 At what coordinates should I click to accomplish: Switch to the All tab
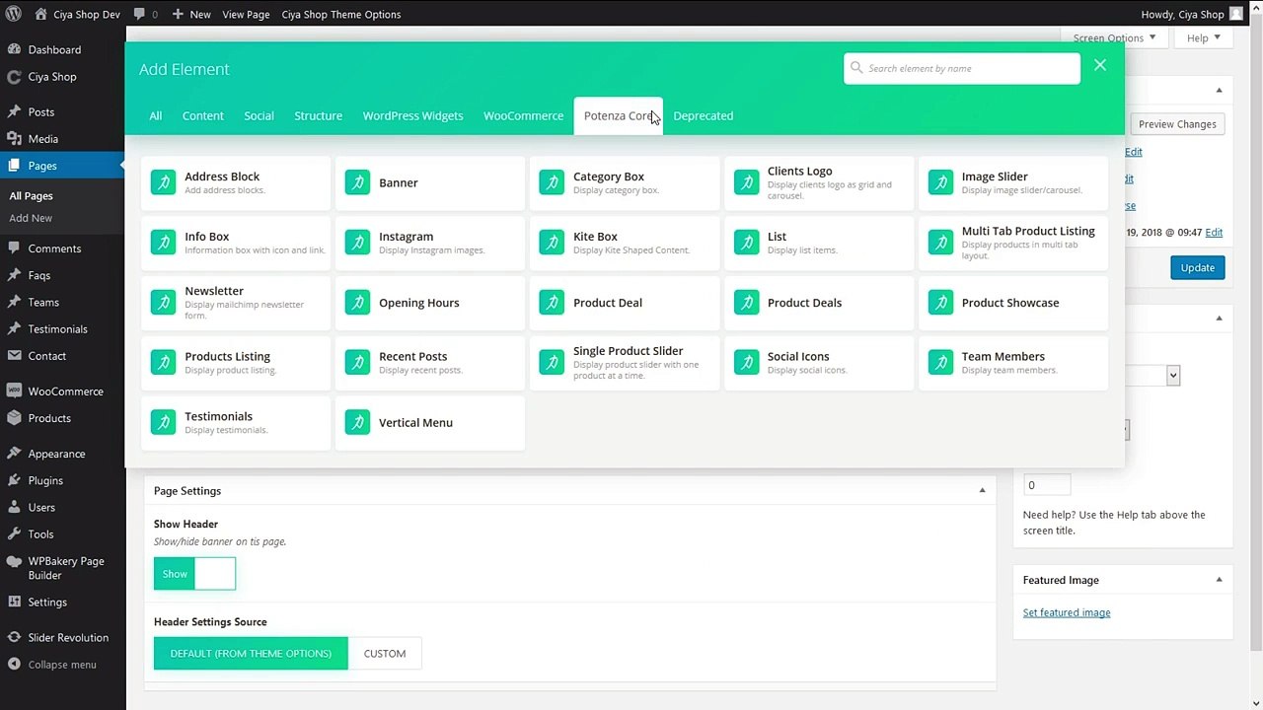[x=156, y=115]
